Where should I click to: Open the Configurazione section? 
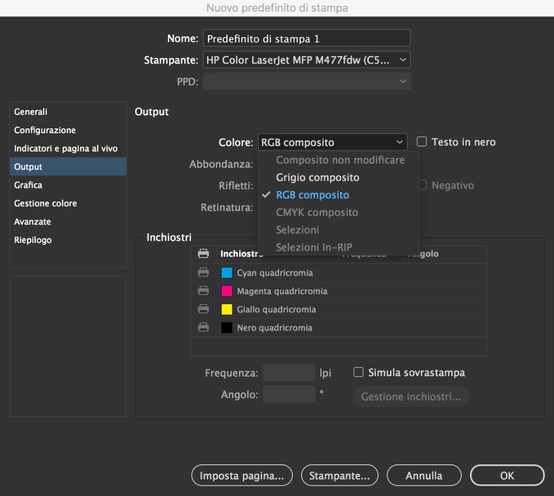(68, 130)
